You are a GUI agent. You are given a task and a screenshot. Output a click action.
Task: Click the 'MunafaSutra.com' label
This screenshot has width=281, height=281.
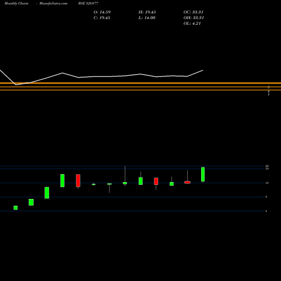click(x=53, y=3)
